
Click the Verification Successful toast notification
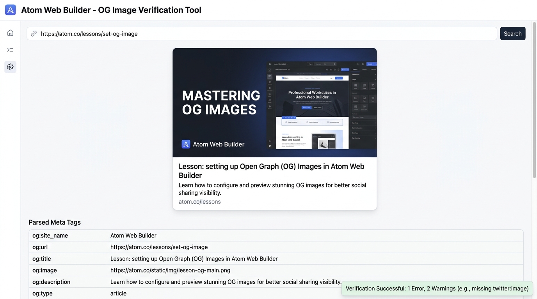click(437, 288)
